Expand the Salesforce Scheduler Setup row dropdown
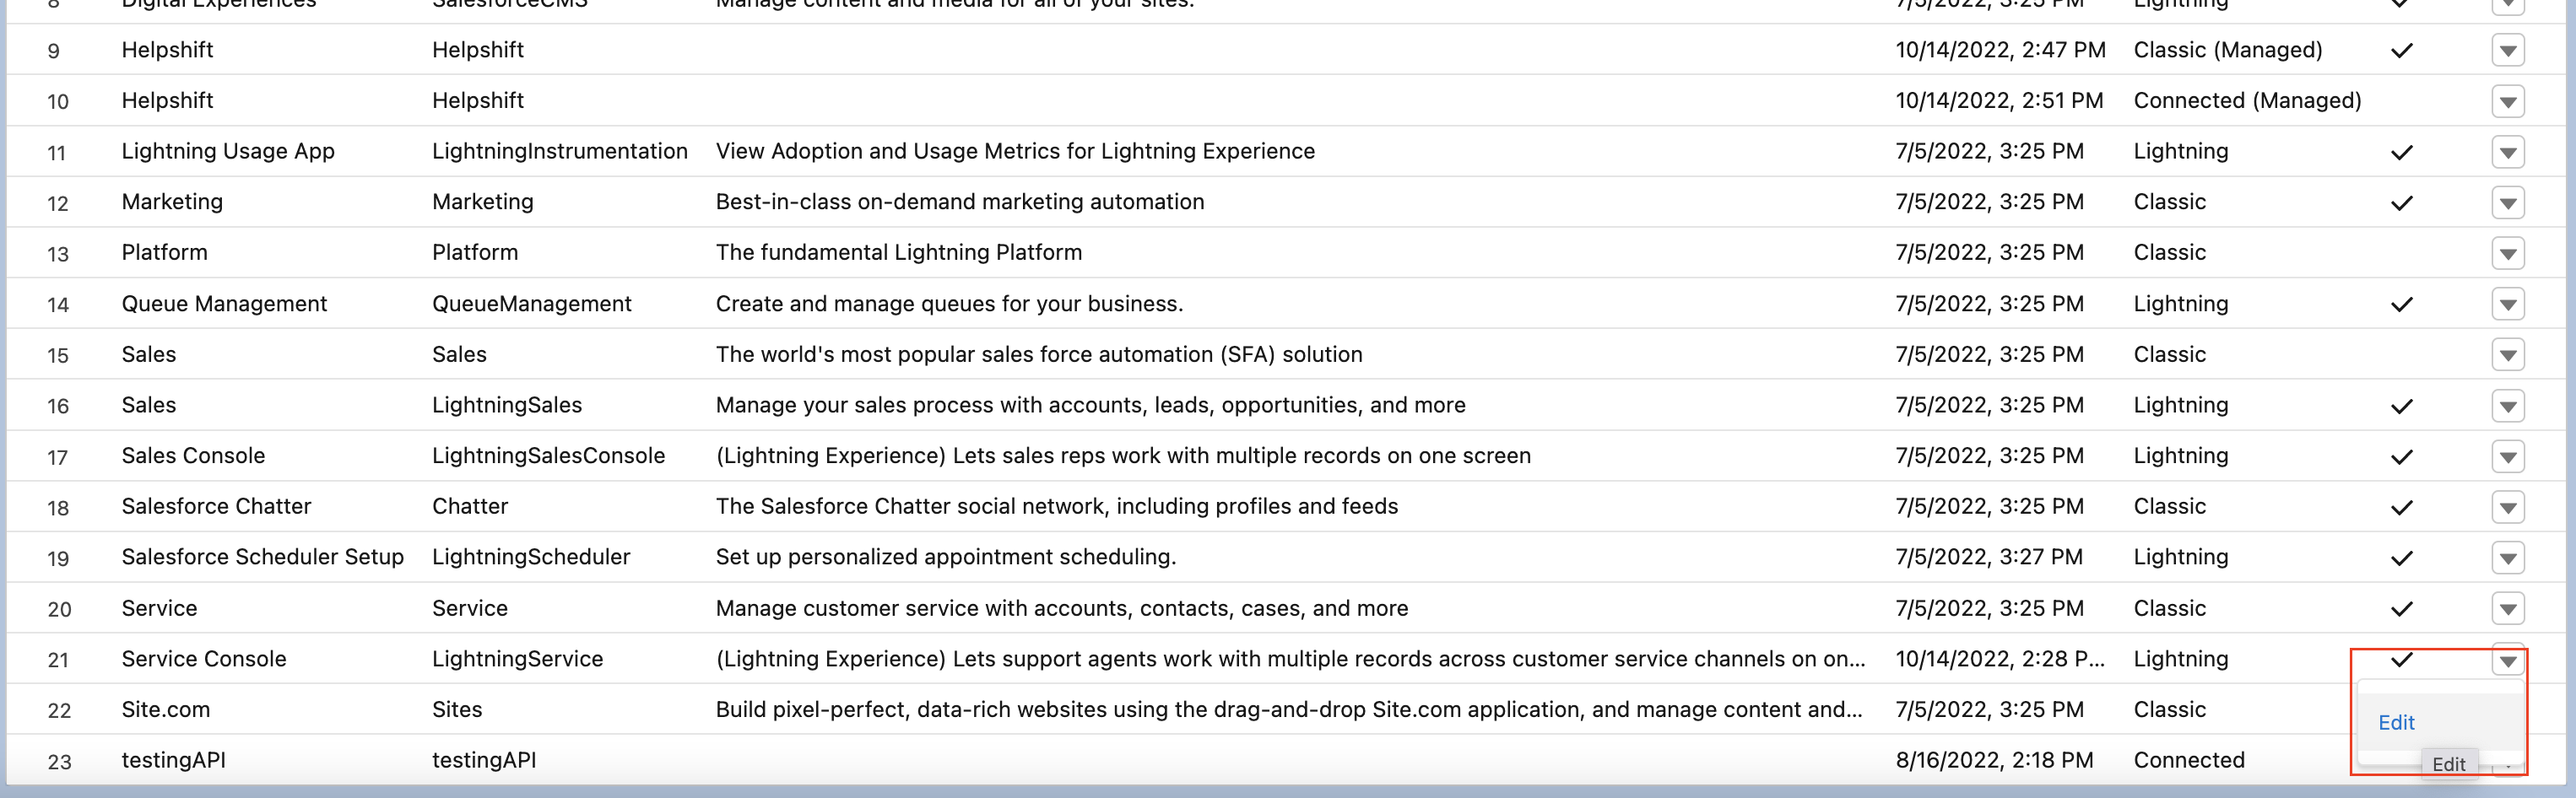Viewport: 2576px width, 798px height. pos(2507,558)
